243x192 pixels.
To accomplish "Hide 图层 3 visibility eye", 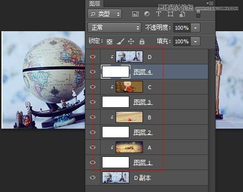I will coord(93,102).
